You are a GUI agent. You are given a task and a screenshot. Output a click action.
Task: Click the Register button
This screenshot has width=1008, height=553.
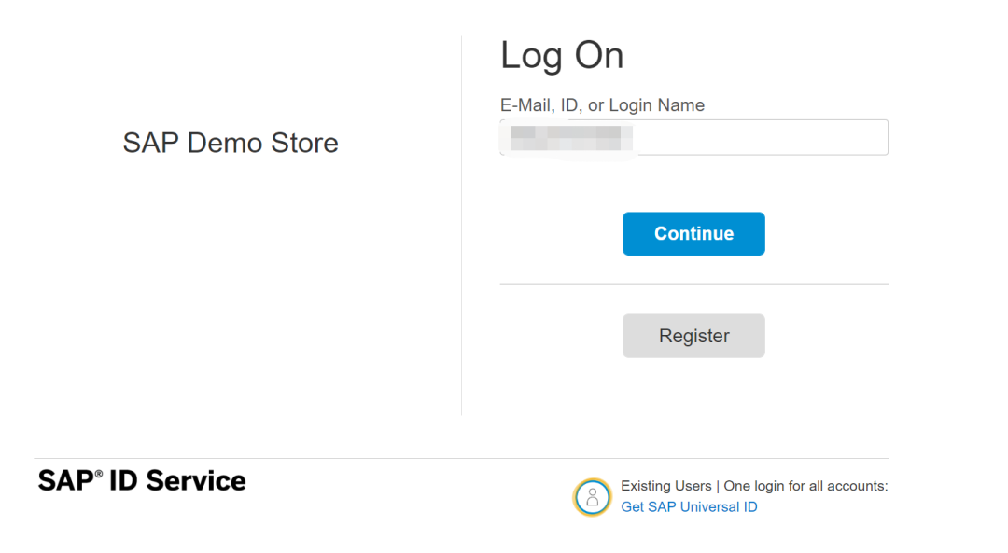pyautogui.click(x=693, y=336)
